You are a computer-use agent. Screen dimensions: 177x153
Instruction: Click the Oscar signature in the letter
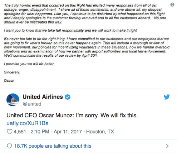[9, 81]
